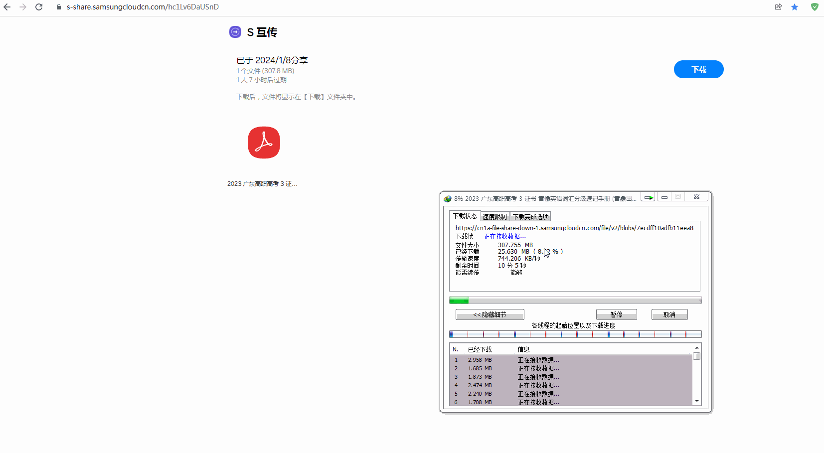Pause the download with the 暂停 button

pos(617,314)
